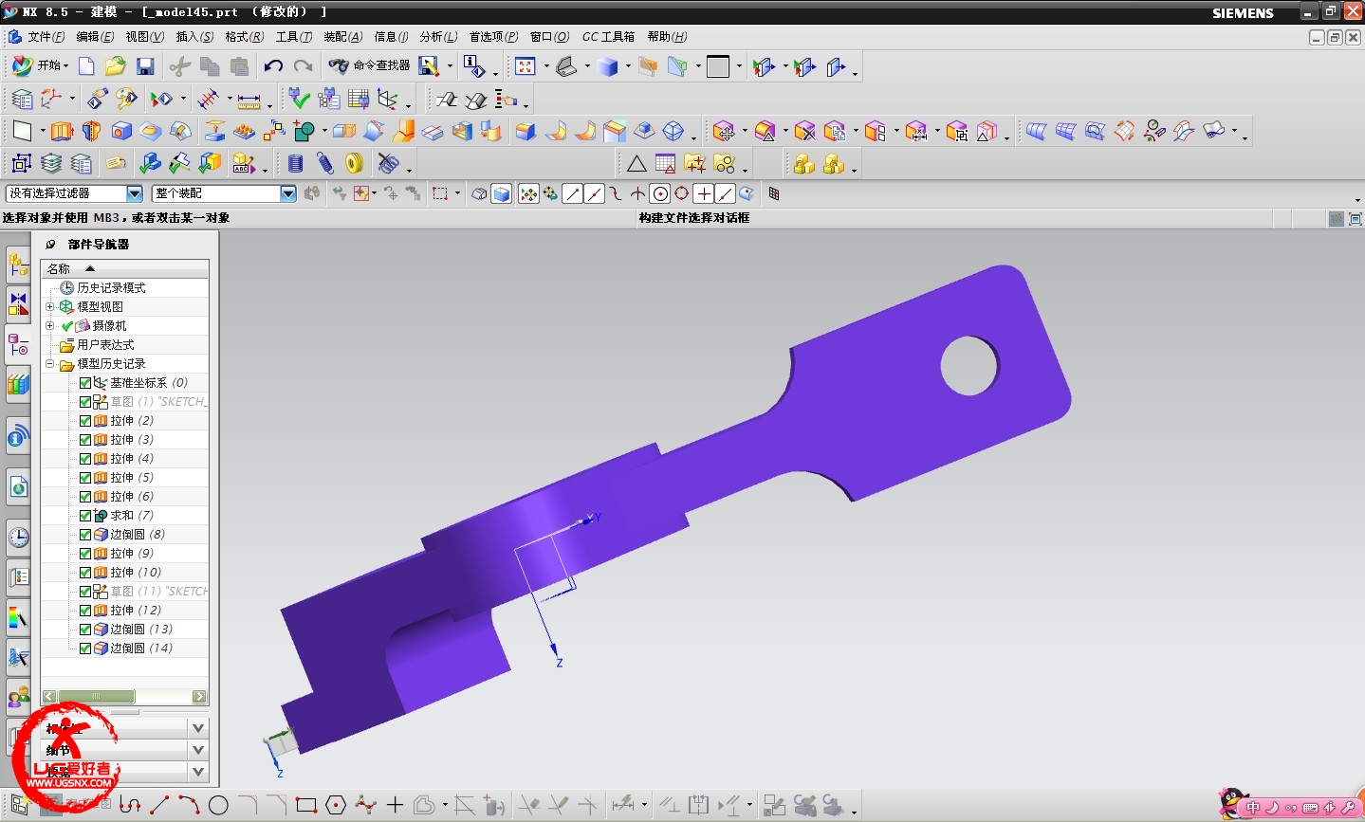This screenshot has height=822, width=1365.
Task: Click the shaded with edges render cube icon
Action: (608, 65)
